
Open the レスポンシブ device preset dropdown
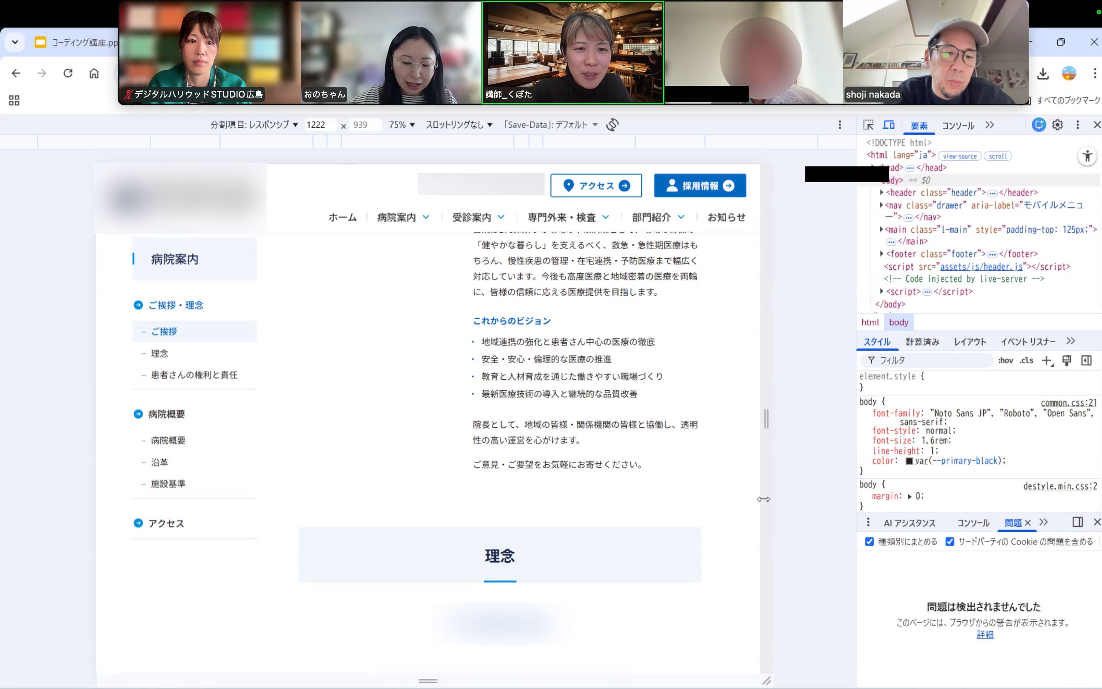pos(269,124)
